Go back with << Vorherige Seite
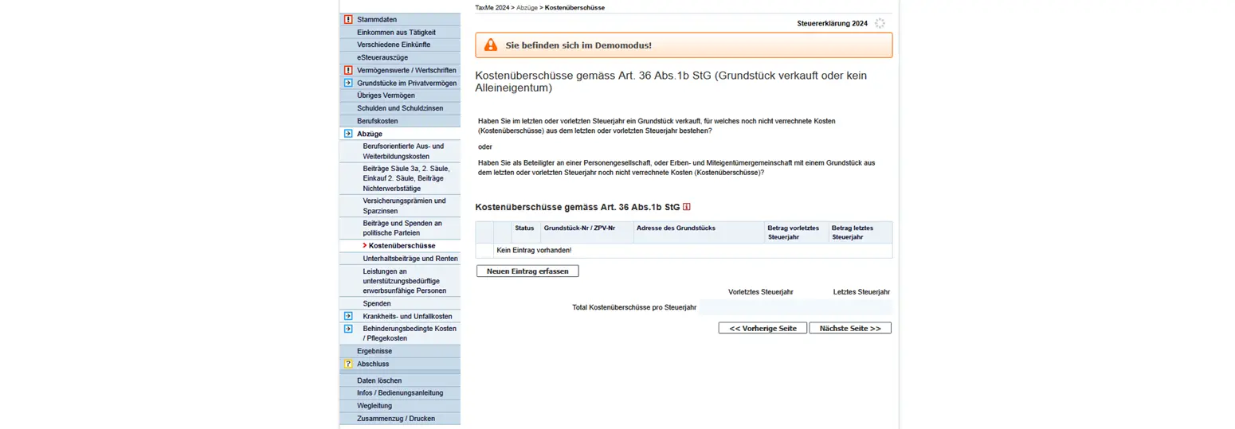 pyautogui.click(x=763, y=328)
